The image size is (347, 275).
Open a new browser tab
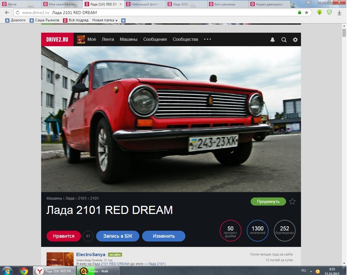pyautogui.click(x=294, y=4)
